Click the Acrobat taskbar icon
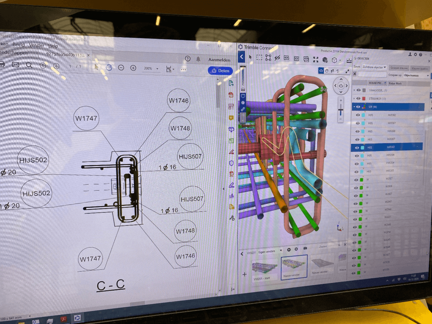This screenshot has width=432, height=324. tap(63, 320)
